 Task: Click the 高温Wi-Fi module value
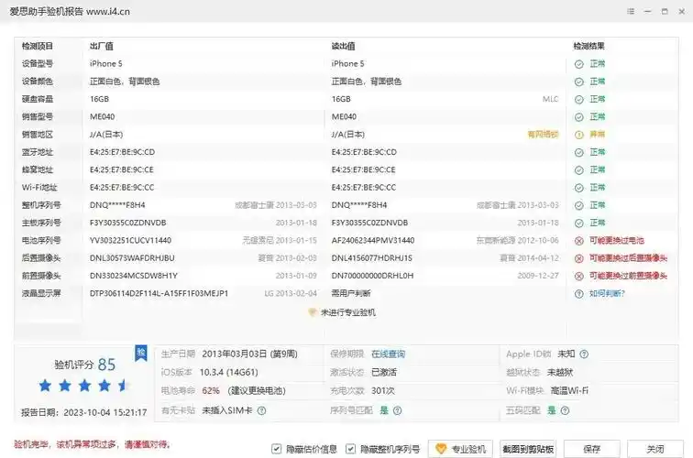pyautogui.click(x=569, y=391)
